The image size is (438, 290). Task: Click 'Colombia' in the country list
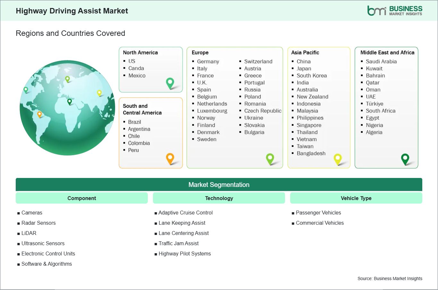139,143
